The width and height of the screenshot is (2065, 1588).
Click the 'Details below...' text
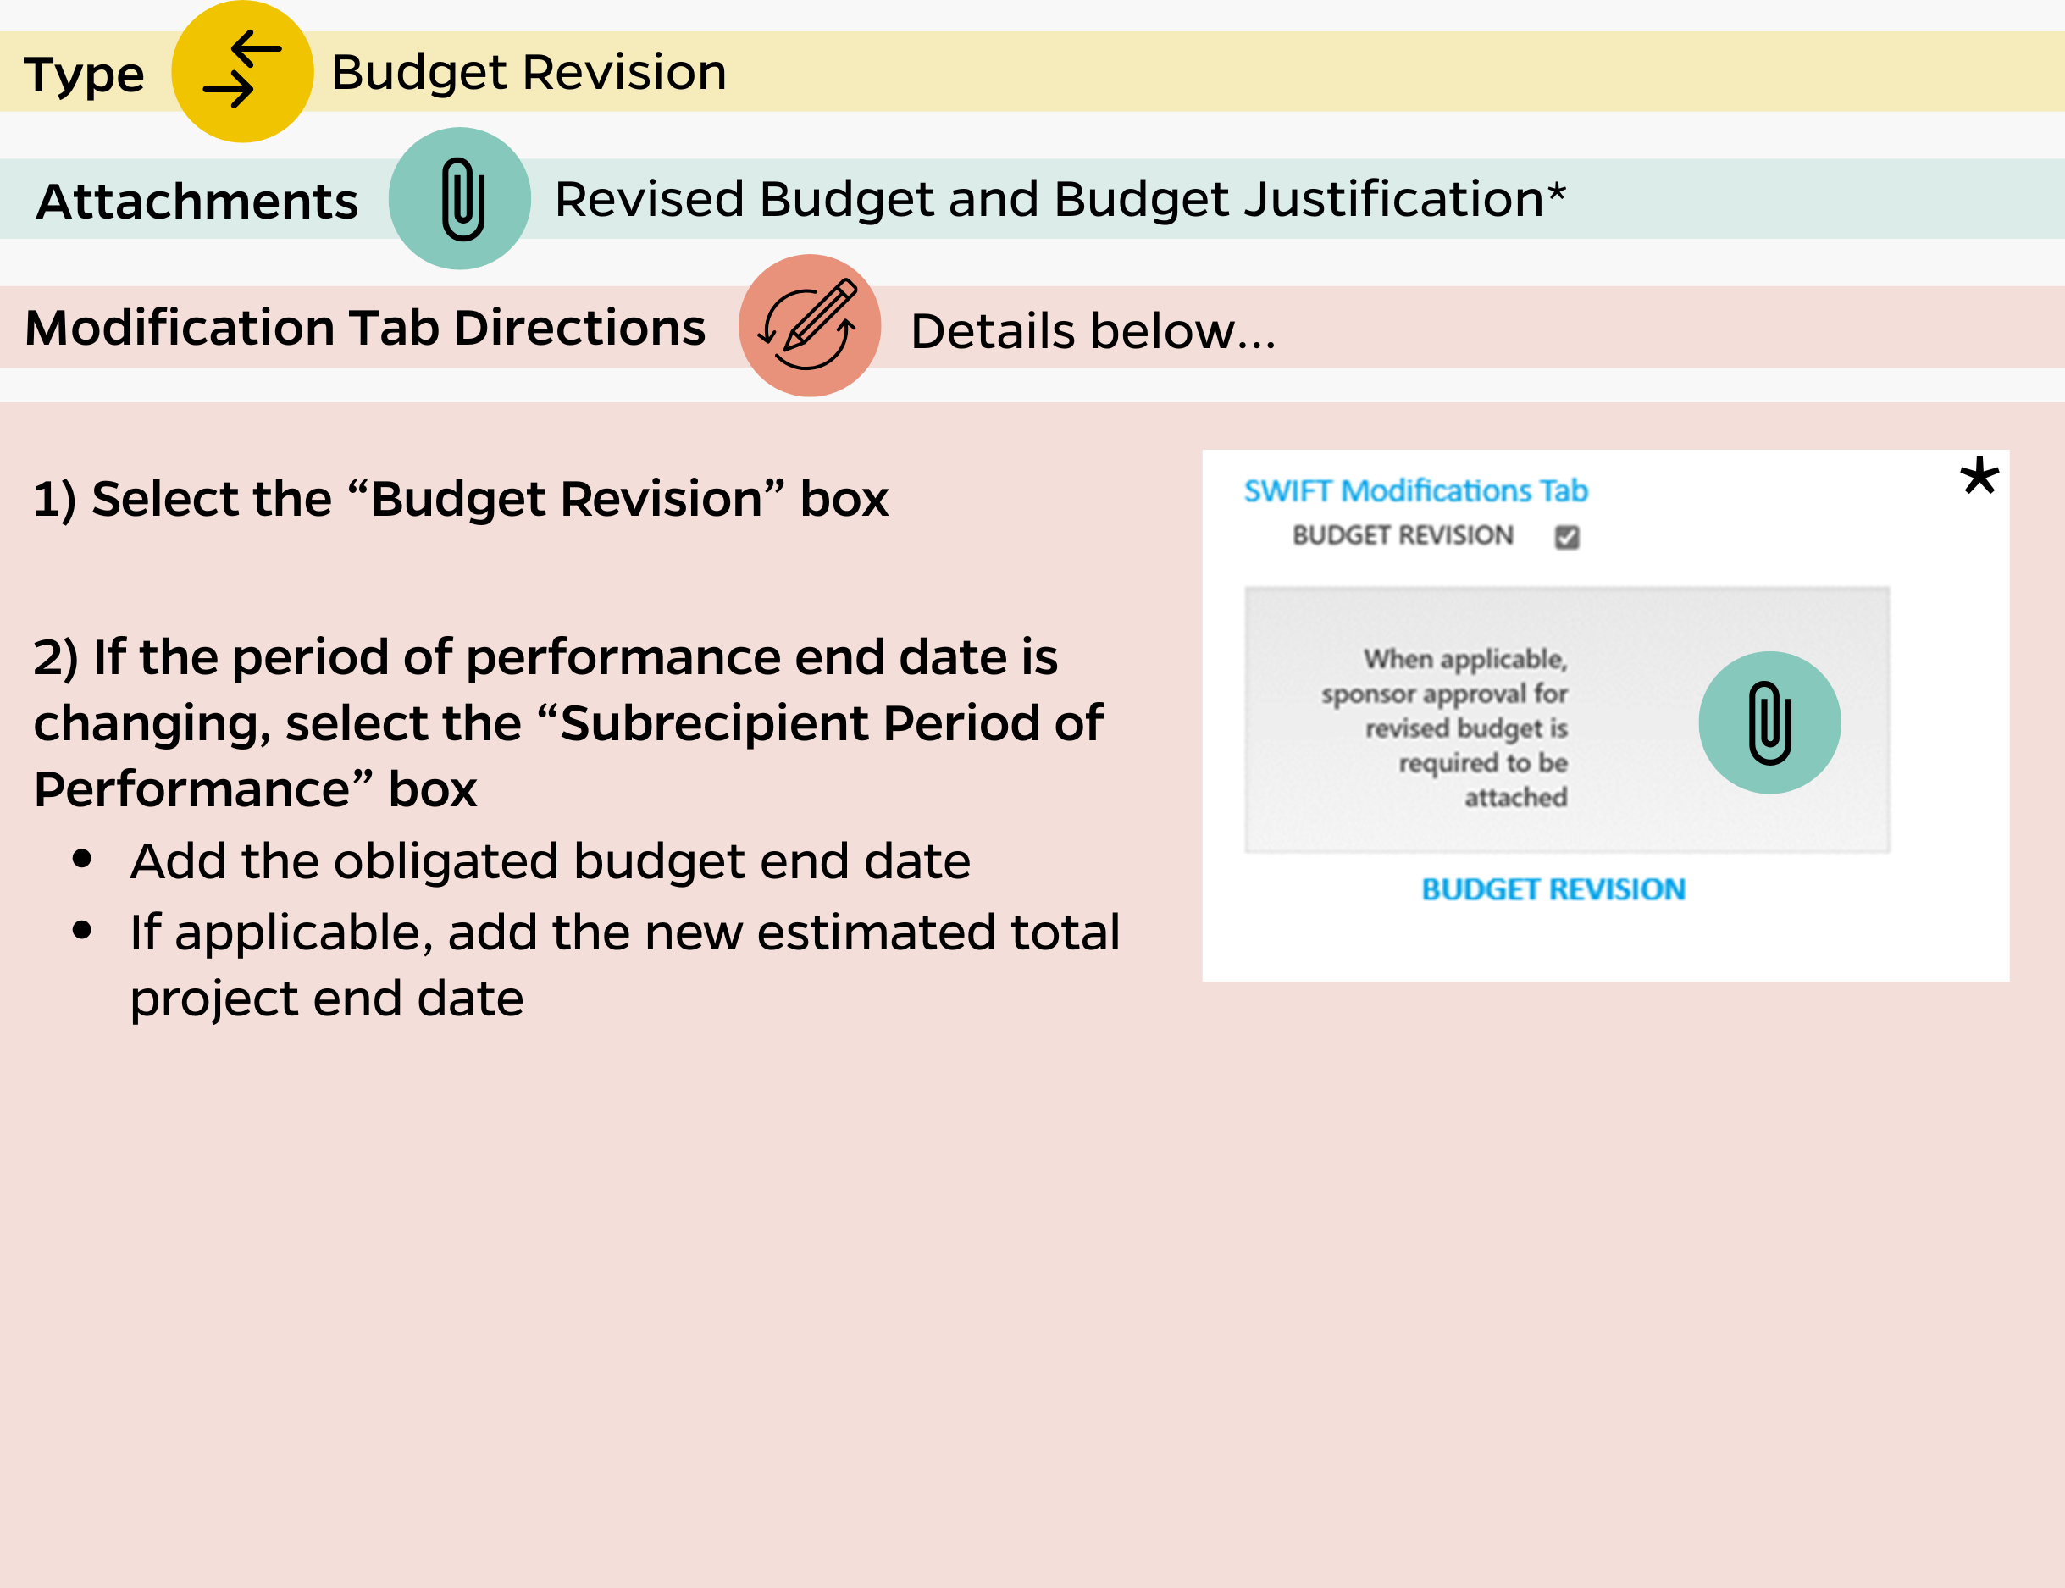click(x=1093, y=331)
